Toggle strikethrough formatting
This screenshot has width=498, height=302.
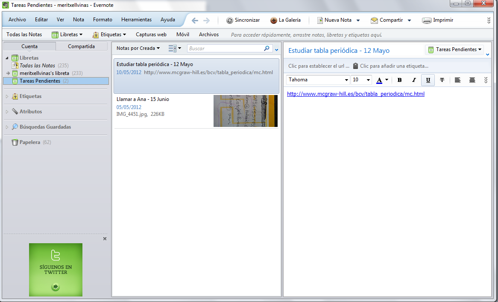(x=442, y=80)
